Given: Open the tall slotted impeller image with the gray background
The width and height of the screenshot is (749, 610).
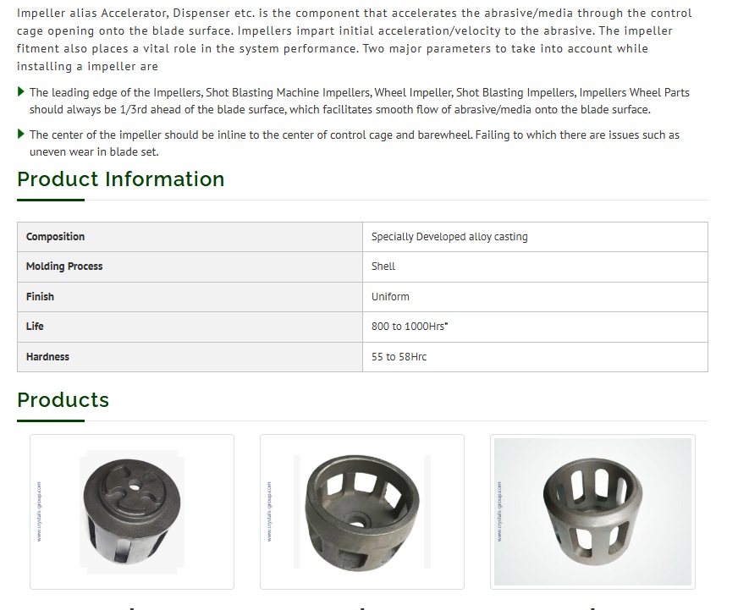Looking at the screenshot, I should click(592, 512).
